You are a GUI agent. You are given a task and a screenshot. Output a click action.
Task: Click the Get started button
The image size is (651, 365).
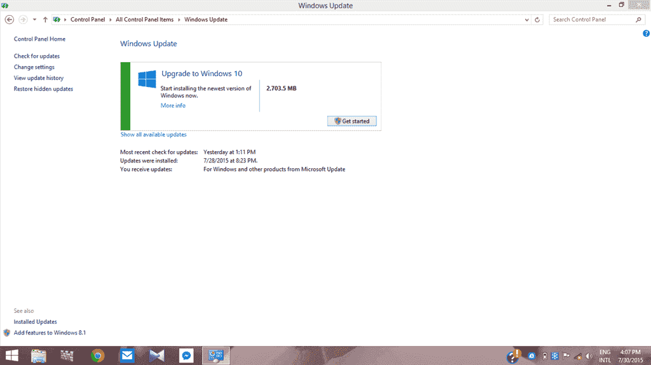point(352,121)
